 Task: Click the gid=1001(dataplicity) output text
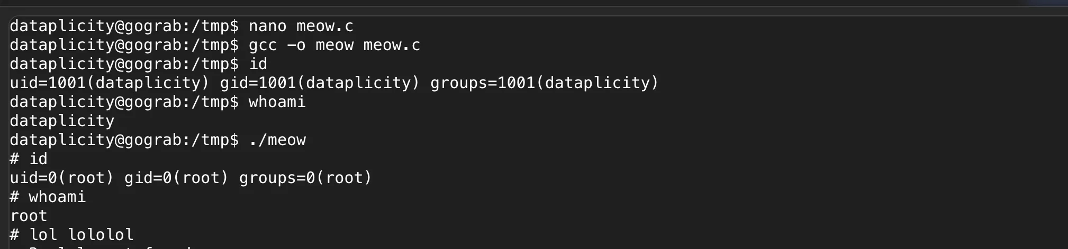coord(320,83)
